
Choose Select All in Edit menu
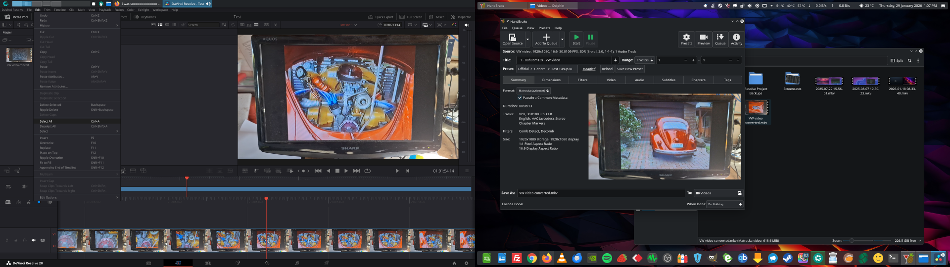point(77,121)
